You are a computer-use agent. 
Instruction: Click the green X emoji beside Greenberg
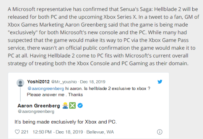click(x=72, y=105)
